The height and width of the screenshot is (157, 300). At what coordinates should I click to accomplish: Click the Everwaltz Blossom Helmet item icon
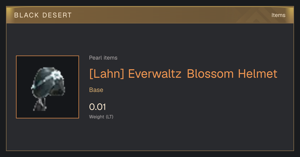point(47,87)
